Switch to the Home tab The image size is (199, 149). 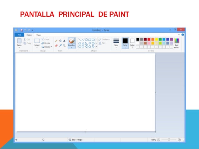click(x=29, y=35)
